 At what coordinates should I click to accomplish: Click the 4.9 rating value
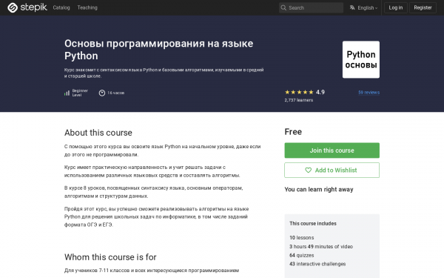(320, 92)
